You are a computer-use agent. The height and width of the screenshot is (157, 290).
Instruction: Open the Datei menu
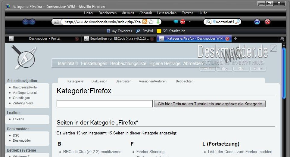(x=89, y=13)
